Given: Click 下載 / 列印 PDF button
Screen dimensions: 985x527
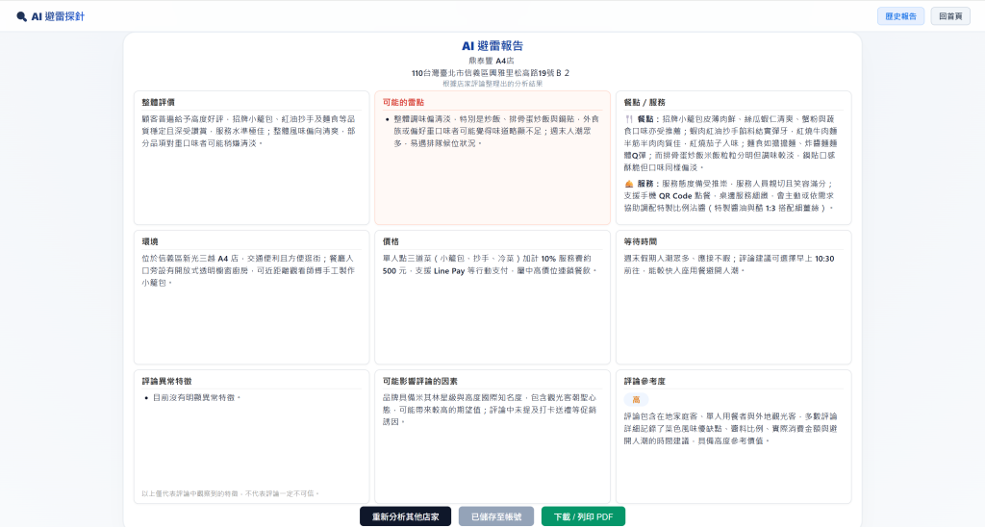Looking at the screenshot, I should 583,516.
